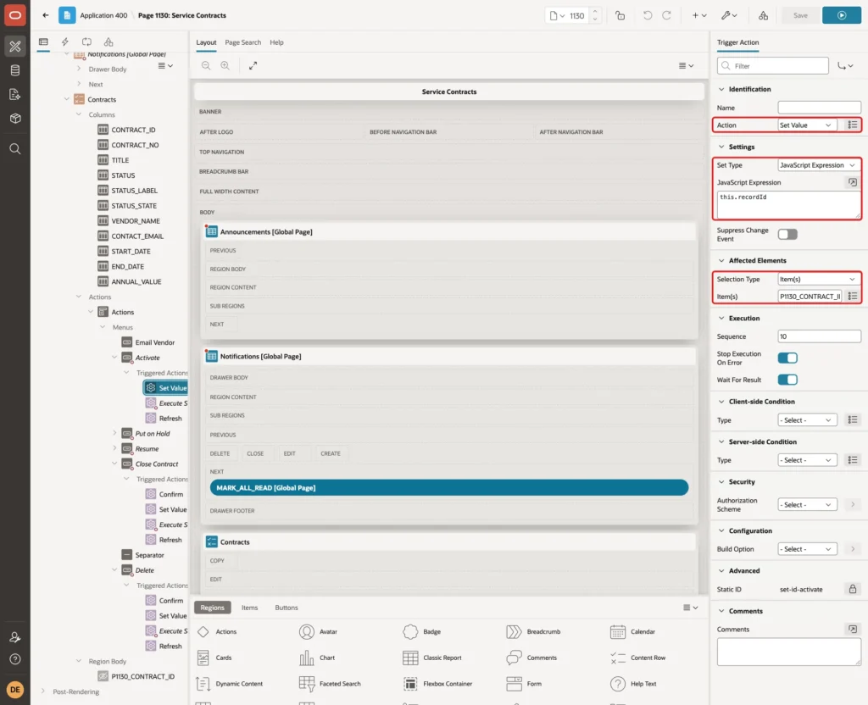
Task: Click the property Filter search field
Action: [x=773, y=66]
